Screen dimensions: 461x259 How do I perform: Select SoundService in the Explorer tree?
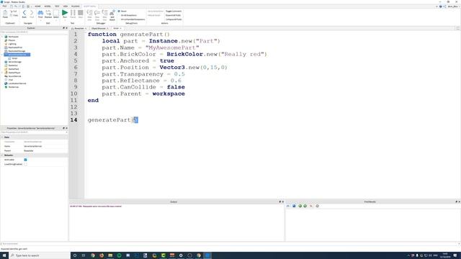point(14,76)
